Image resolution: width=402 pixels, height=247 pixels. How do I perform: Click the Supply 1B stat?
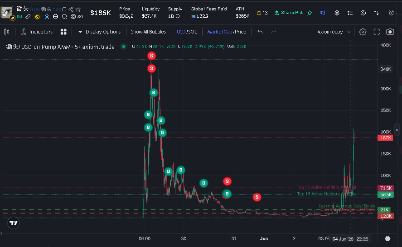click(175, 13)
